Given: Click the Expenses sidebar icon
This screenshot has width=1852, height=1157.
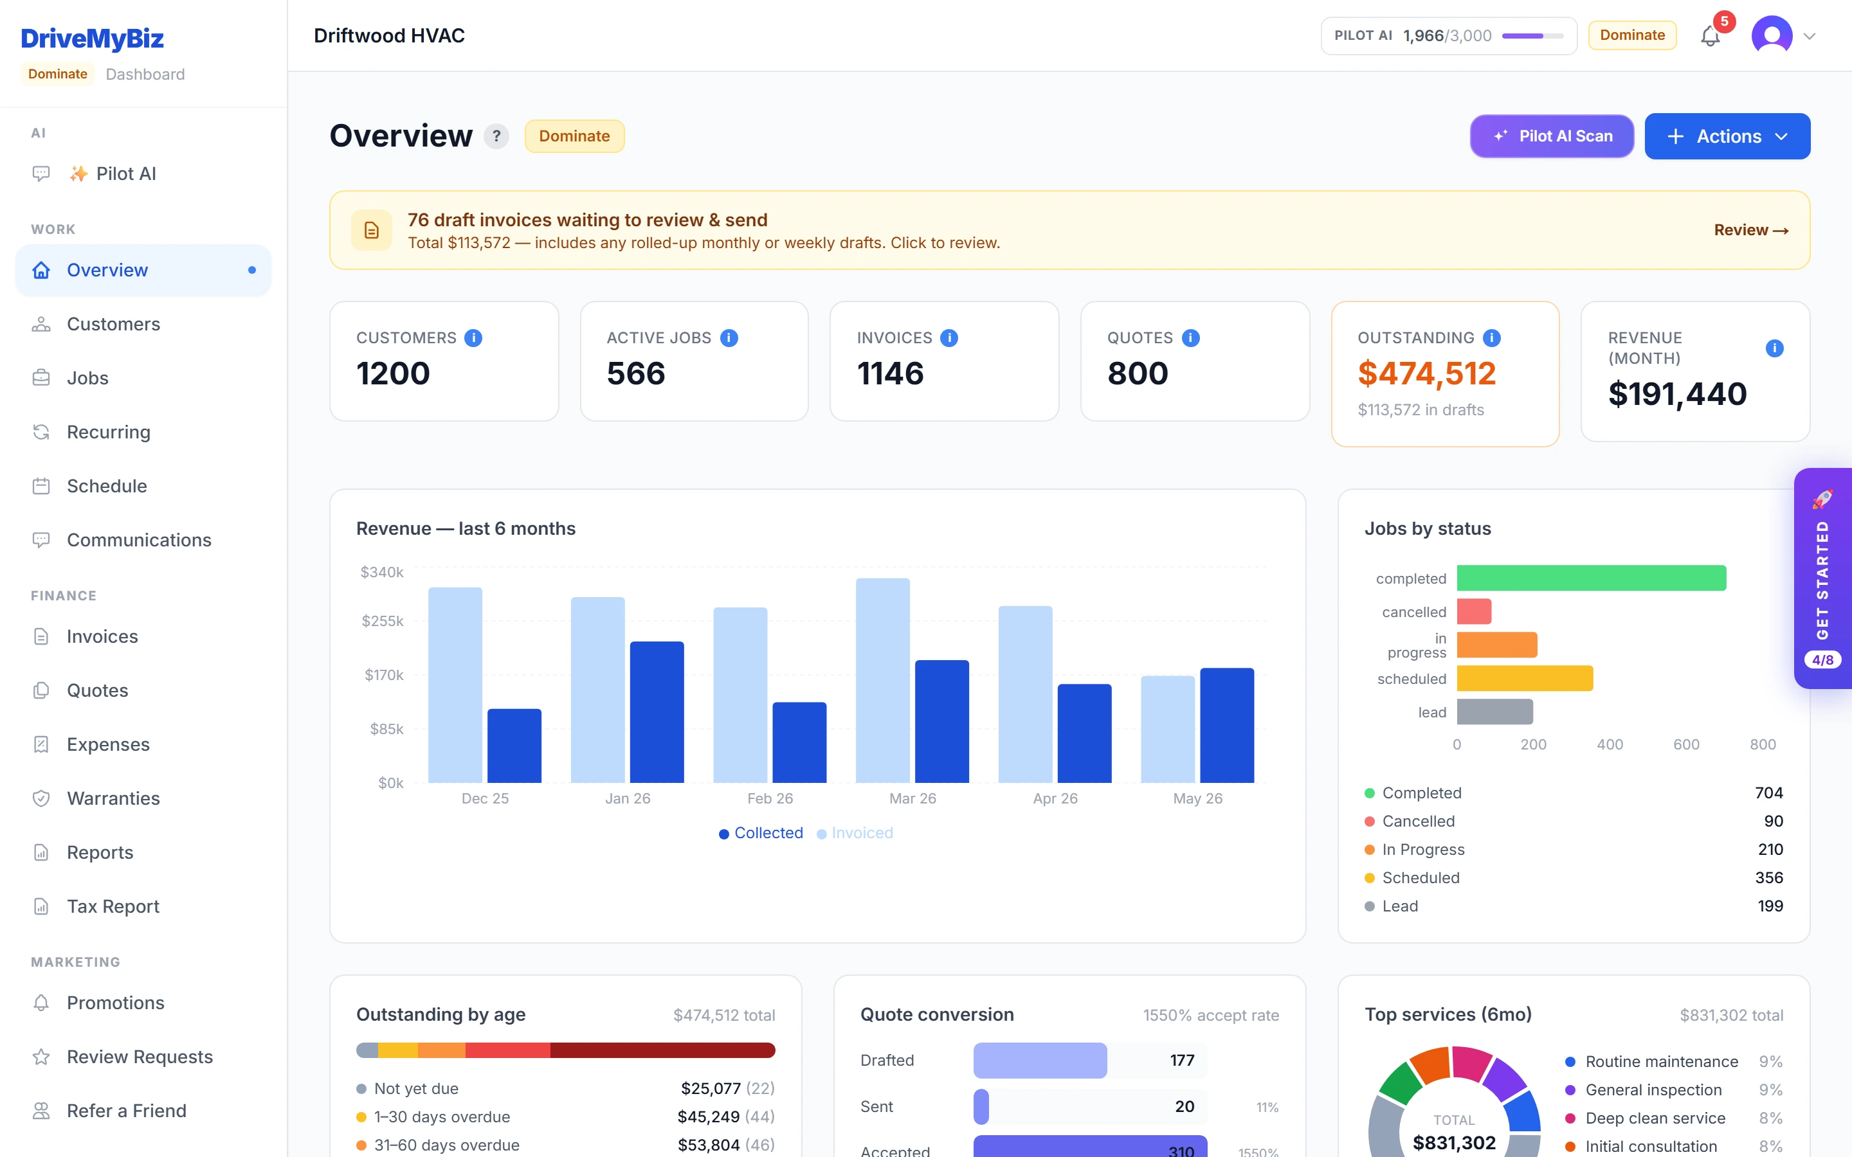Looking at the screenshot, I should pos(41,744).
